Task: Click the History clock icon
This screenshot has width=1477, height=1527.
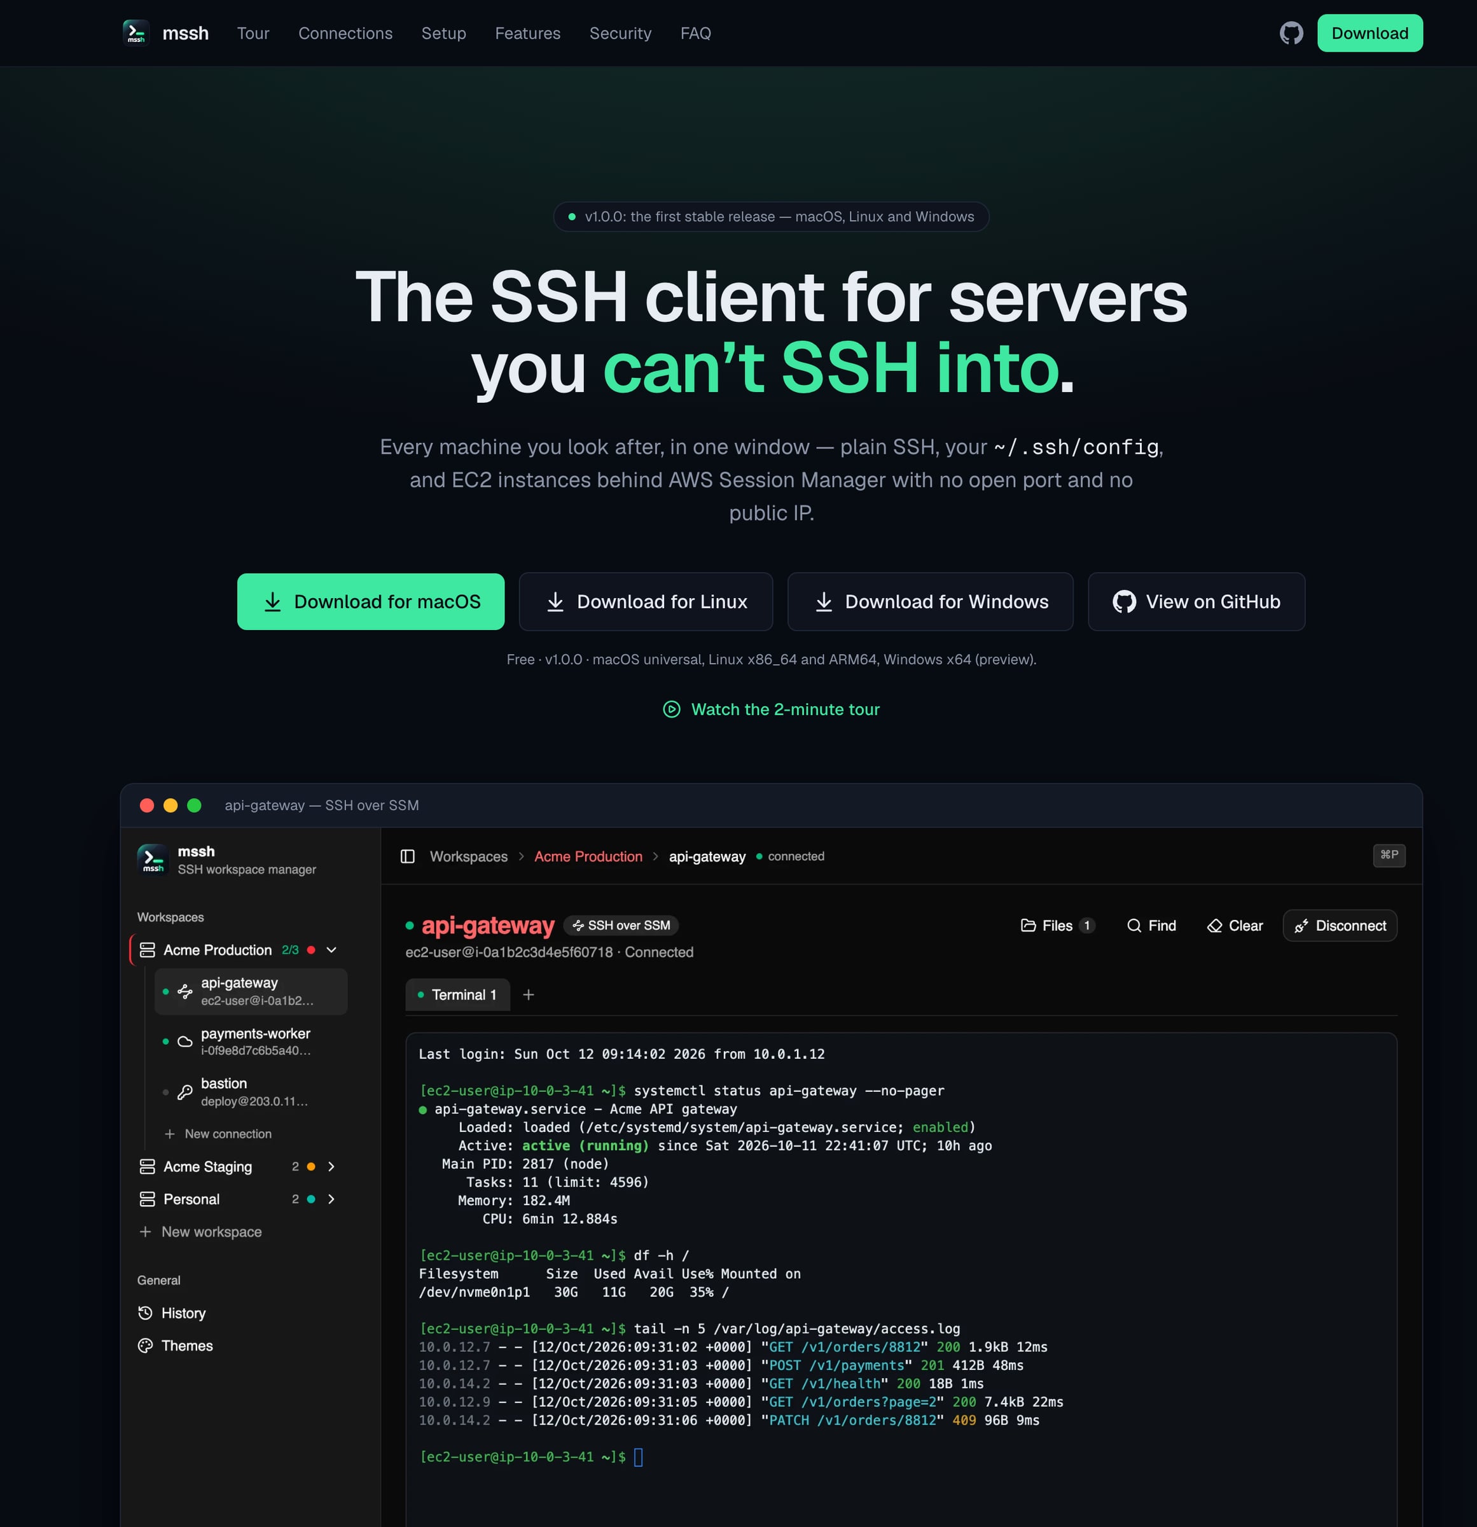Action: pos(145,1313)
